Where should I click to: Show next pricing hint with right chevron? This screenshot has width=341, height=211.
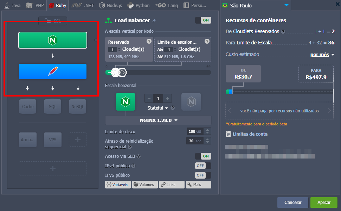329,111
